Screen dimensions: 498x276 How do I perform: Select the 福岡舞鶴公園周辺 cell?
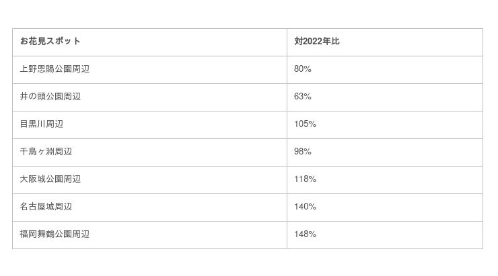55,234
